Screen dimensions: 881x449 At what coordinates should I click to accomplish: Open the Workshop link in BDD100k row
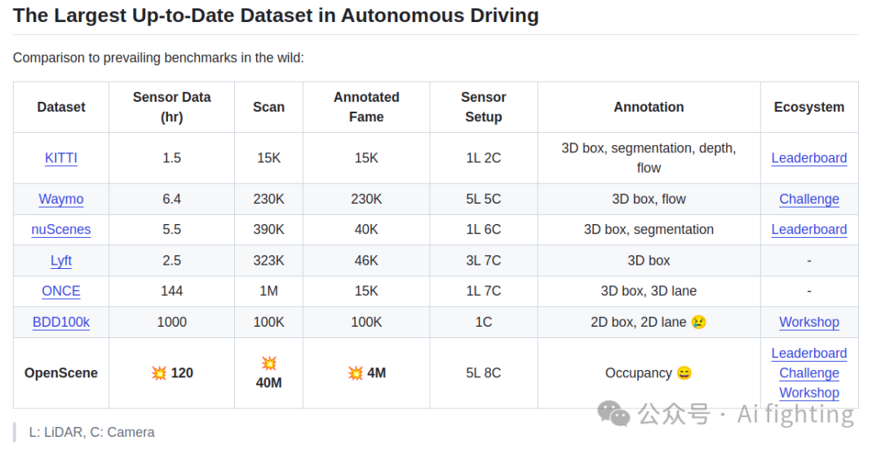808,322
